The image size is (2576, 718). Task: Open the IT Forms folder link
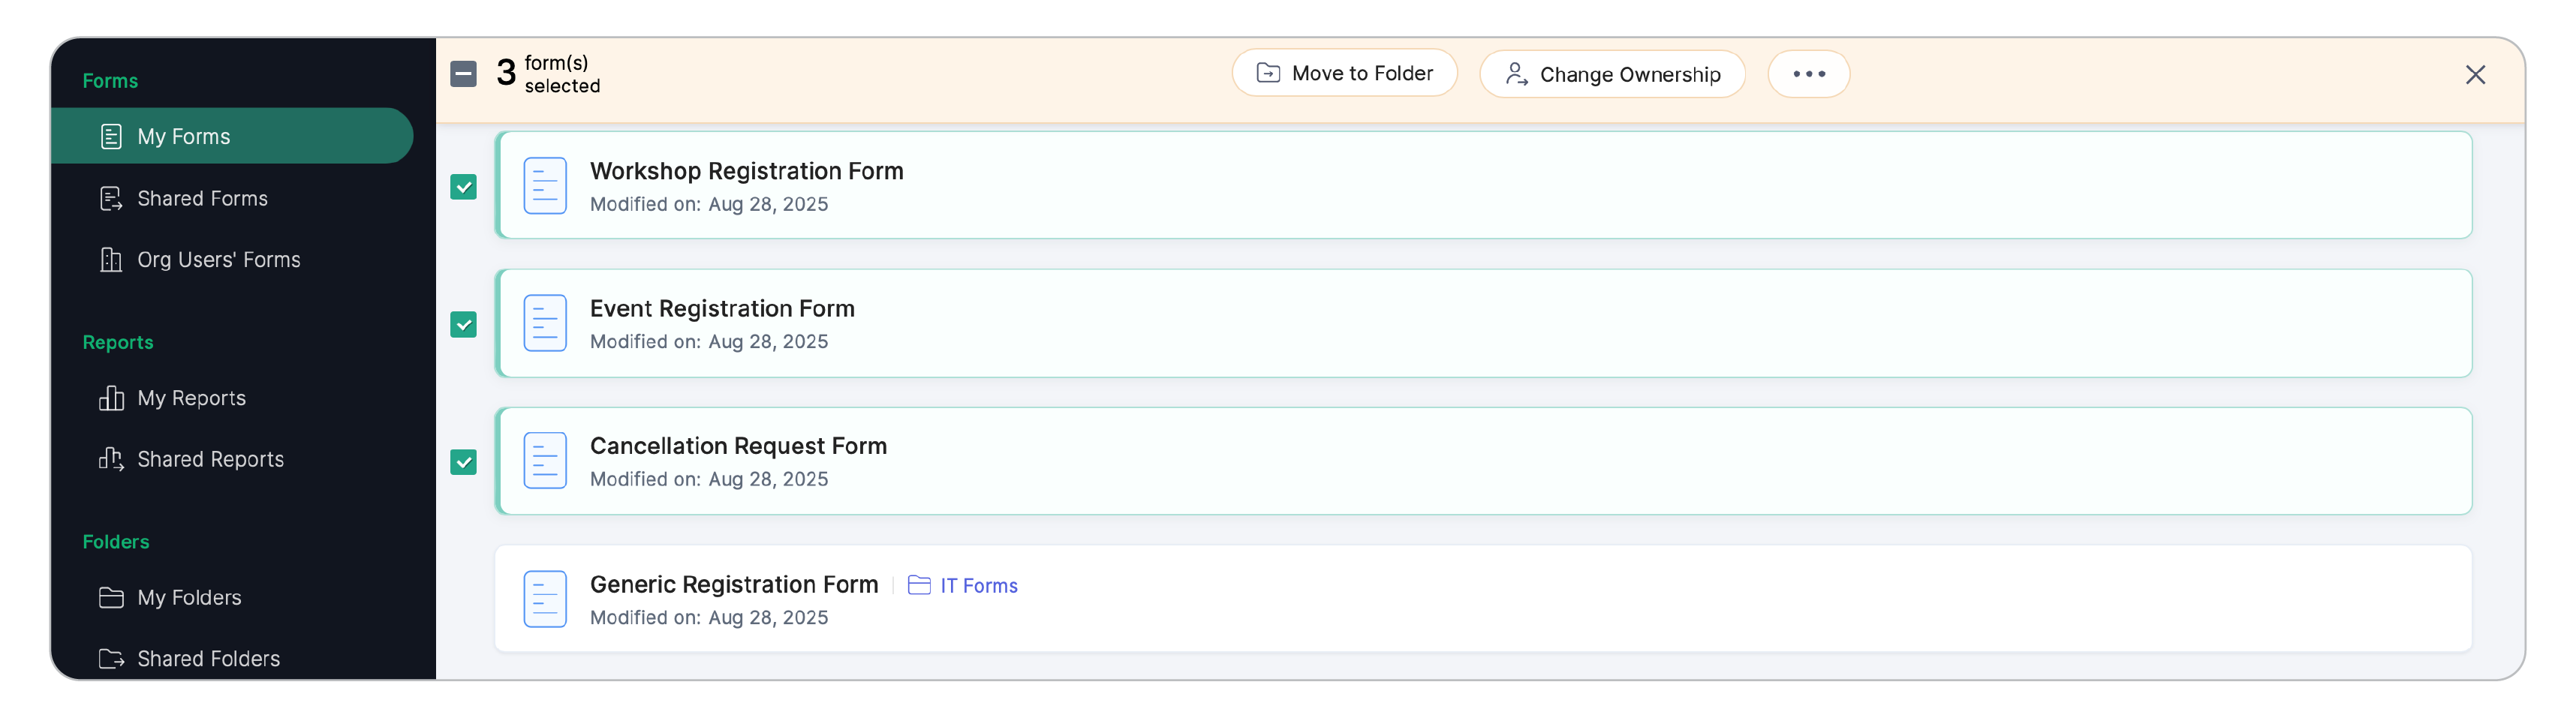click(x=962, y=585)
